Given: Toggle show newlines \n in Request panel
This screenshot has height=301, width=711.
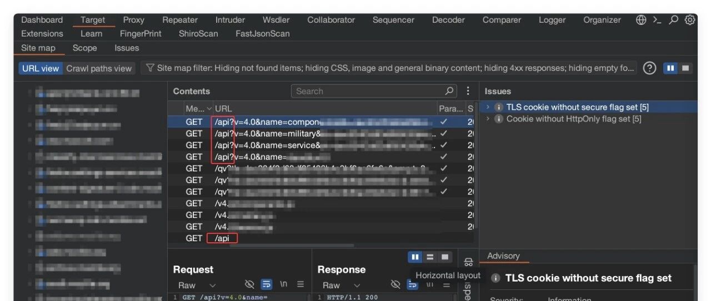Looking at the screenshot, I should [284, 284].
